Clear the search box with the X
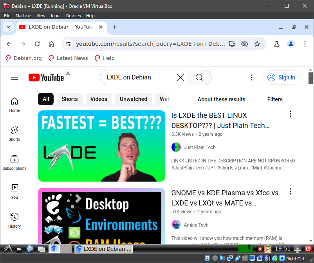 pyautogui.click(x=180, y=77)
